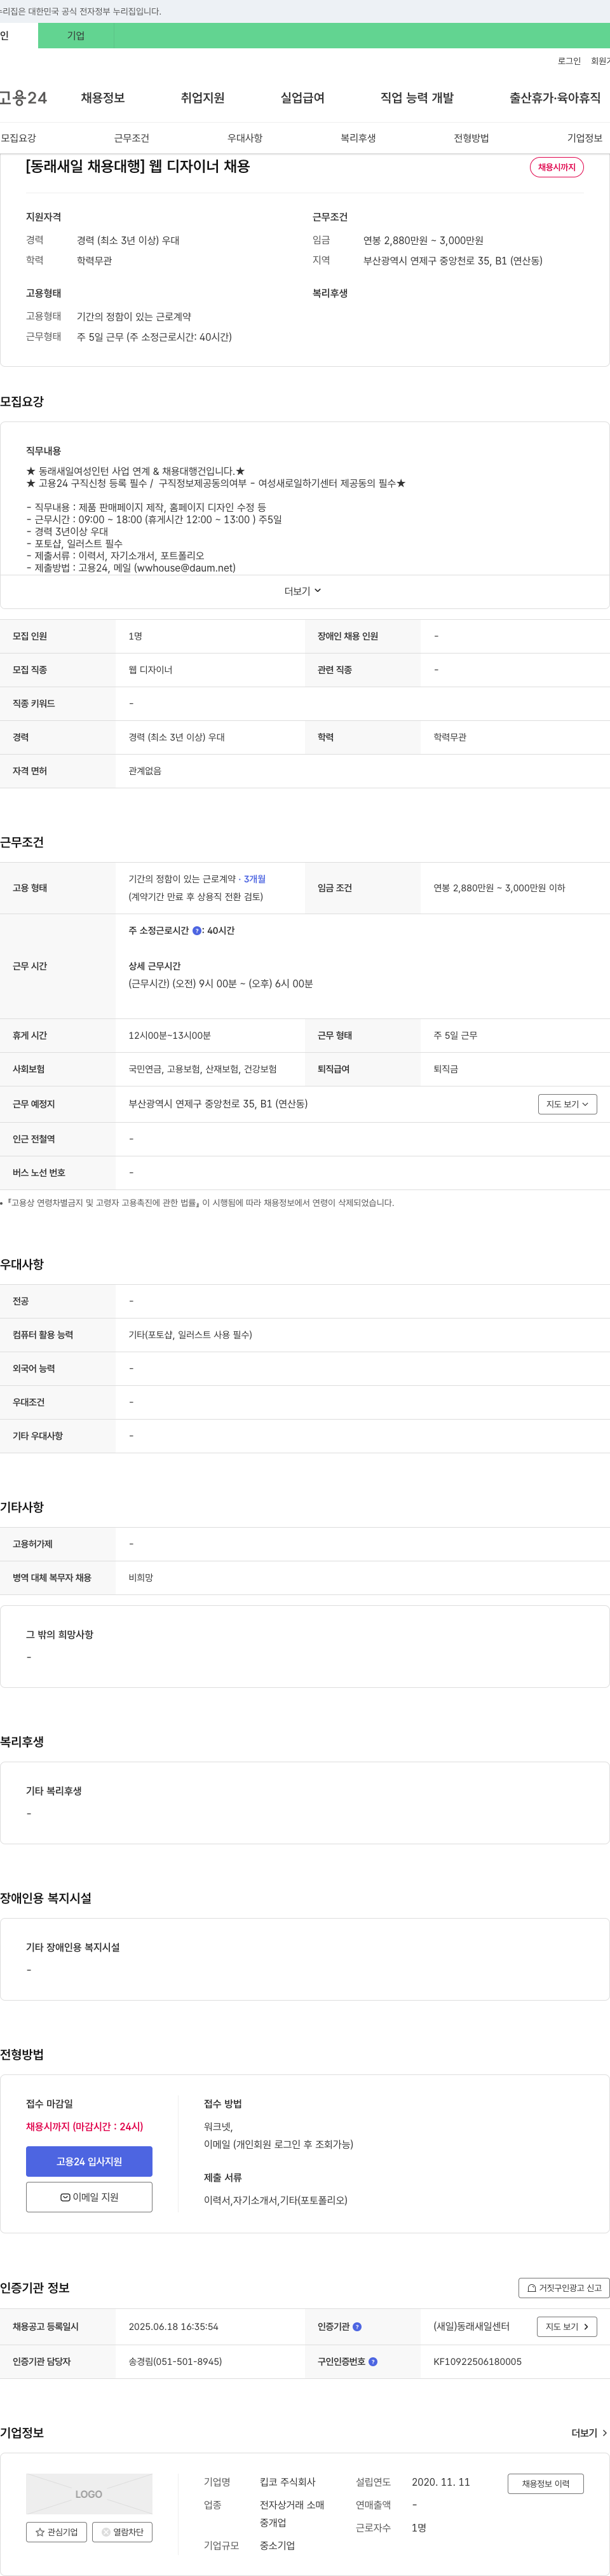Switch to the 기업 tab
610x2576 pixels.
tap(76, 36)
